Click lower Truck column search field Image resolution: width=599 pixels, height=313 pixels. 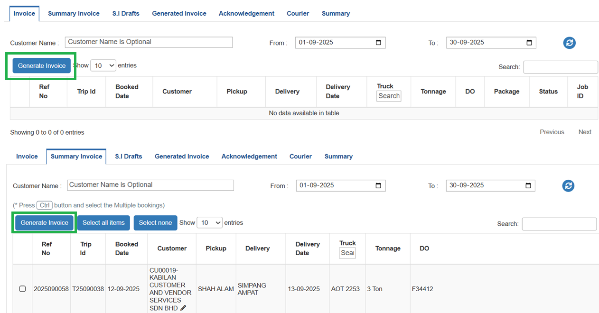pyautogui.click(x=347, y=253)
